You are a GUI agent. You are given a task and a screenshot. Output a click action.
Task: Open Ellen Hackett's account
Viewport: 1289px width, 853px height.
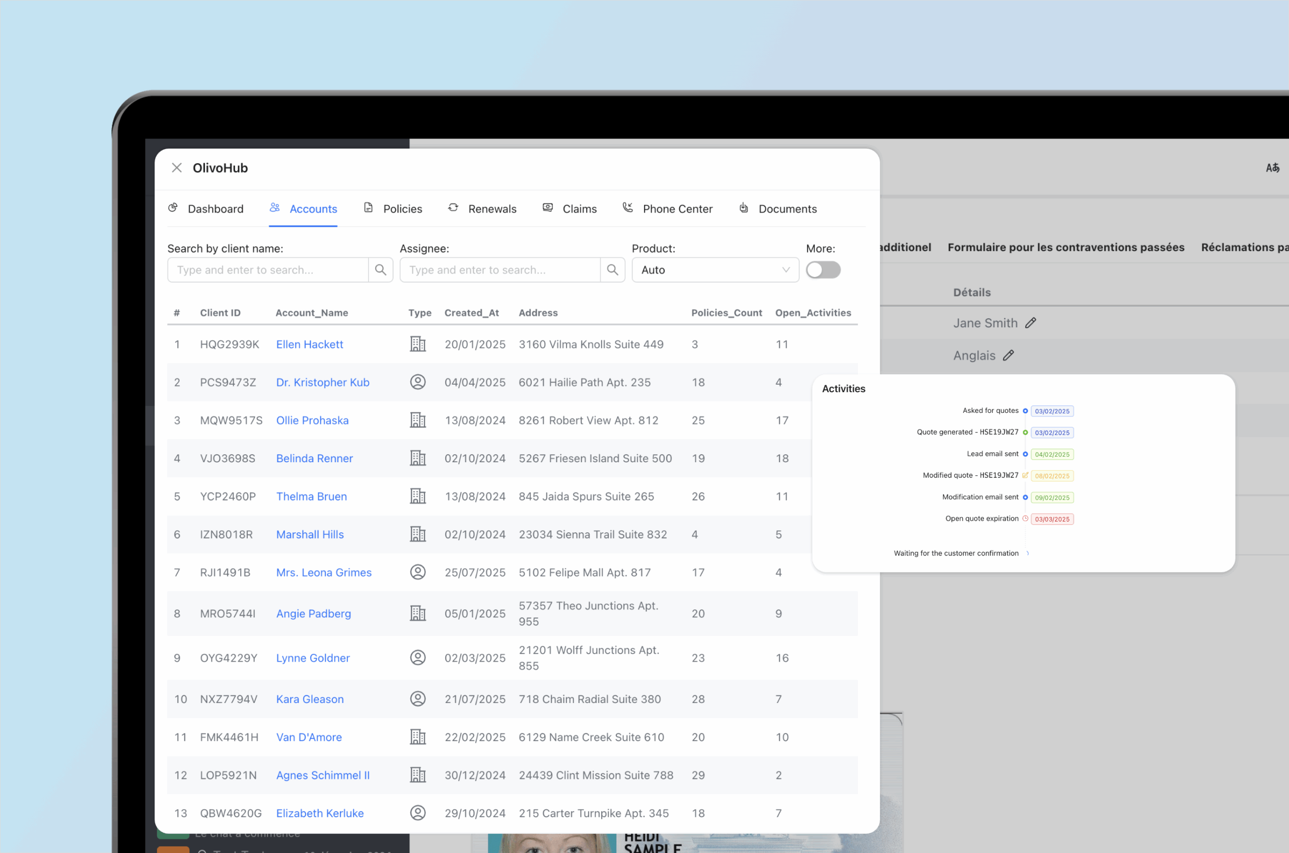pyautogui.click(x=309, y=344)
